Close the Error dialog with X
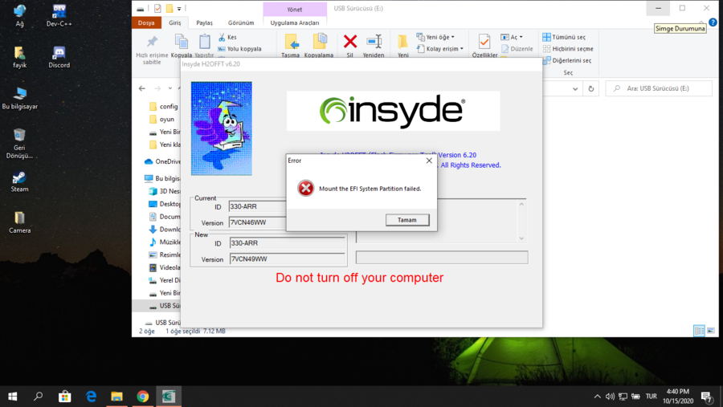 [x=429, y=161]
